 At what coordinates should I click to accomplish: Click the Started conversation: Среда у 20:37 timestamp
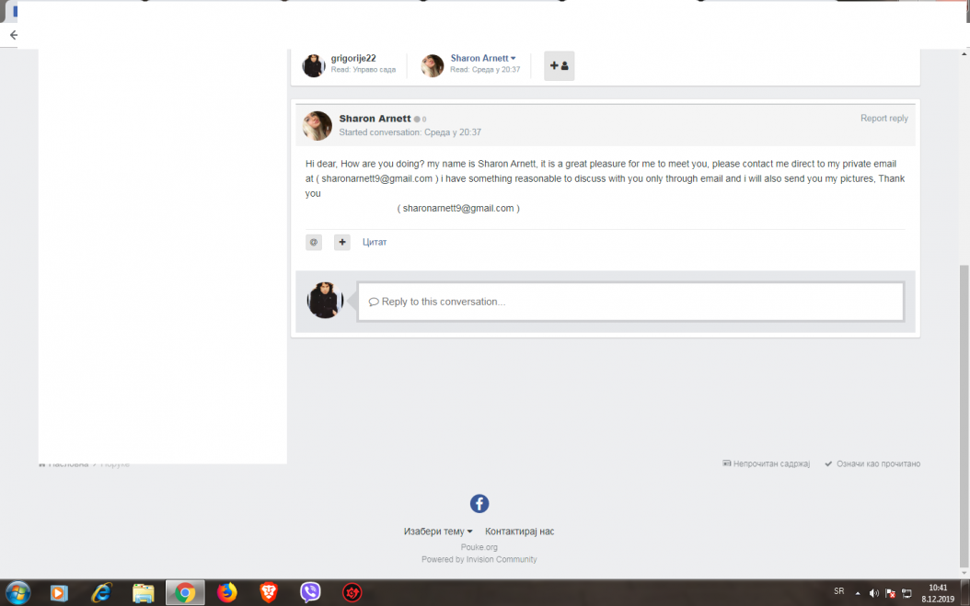[410, 132]
